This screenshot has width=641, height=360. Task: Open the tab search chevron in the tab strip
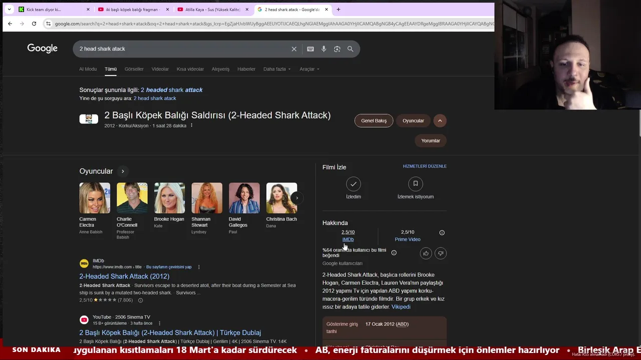9,9
